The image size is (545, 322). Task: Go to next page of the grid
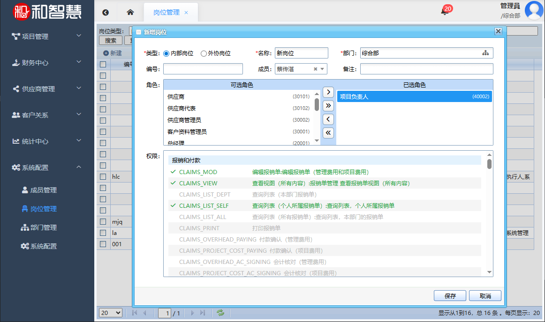pos(192,313)
